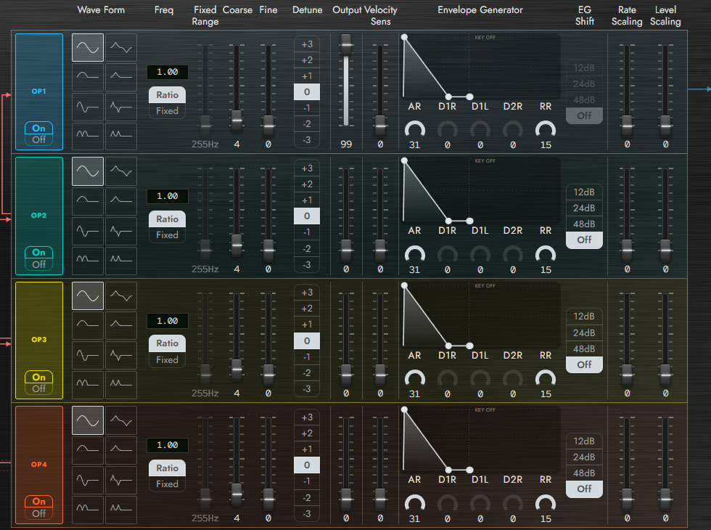Screen dimensions: 711x530
Task: Set OP4 frequency mode to Fixed
Action: click(x=168, y=484)
